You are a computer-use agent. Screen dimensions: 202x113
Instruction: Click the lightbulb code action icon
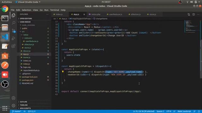[x=63, y=72]
